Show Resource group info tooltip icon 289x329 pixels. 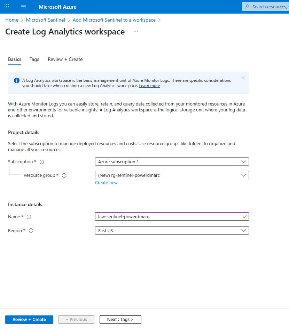64,175
